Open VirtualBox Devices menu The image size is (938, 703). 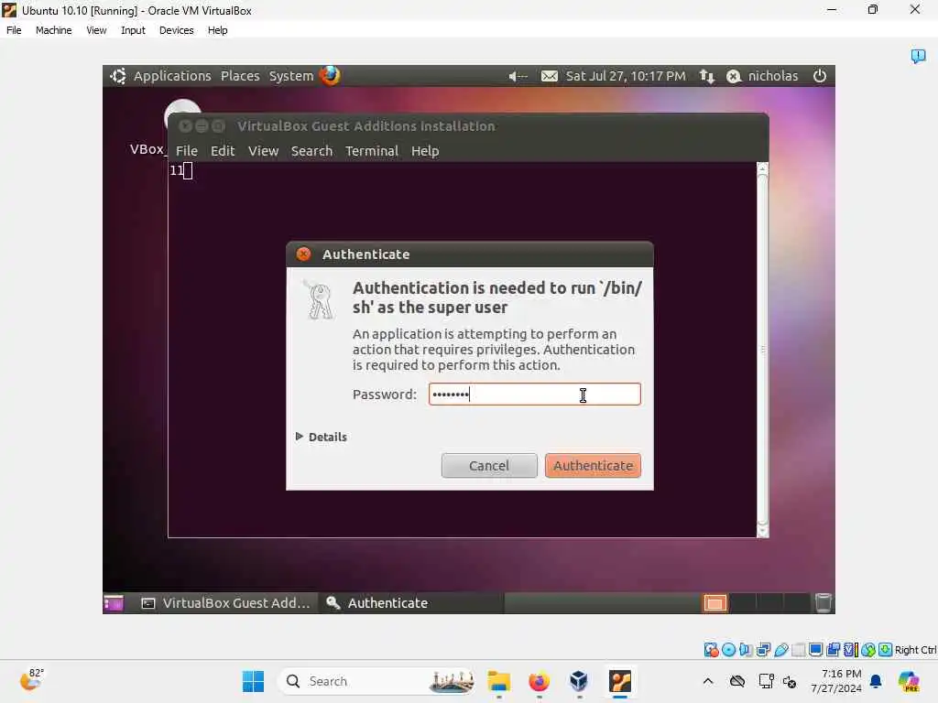(x=176, y=30)
